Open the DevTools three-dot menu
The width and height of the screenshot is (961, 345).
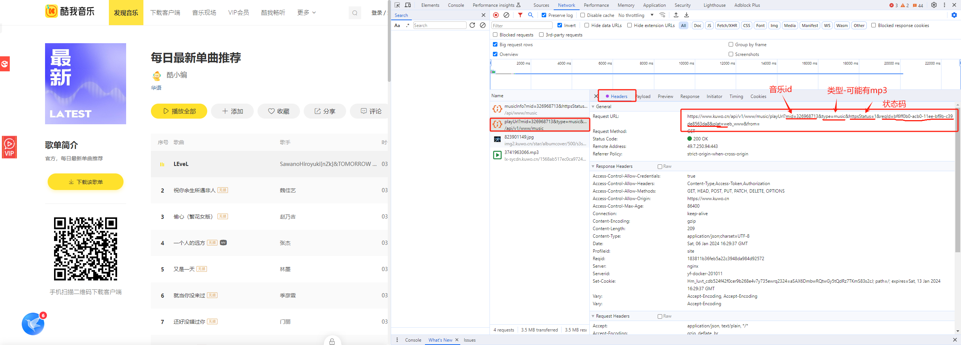point(944,5)
